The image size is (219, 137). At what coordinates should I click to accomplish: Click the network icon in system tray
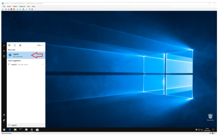[x=199, y=130]
